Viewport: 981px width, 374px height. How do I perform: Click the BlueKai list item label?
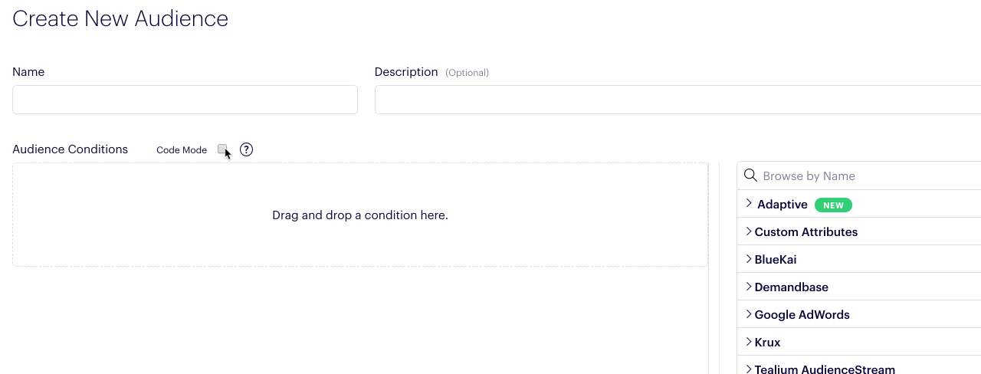coord(776,260)
